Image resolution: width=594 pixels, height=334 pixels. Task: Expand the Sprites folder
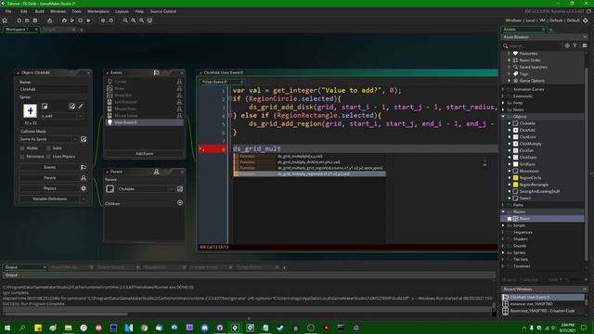[x=503, y=252]
